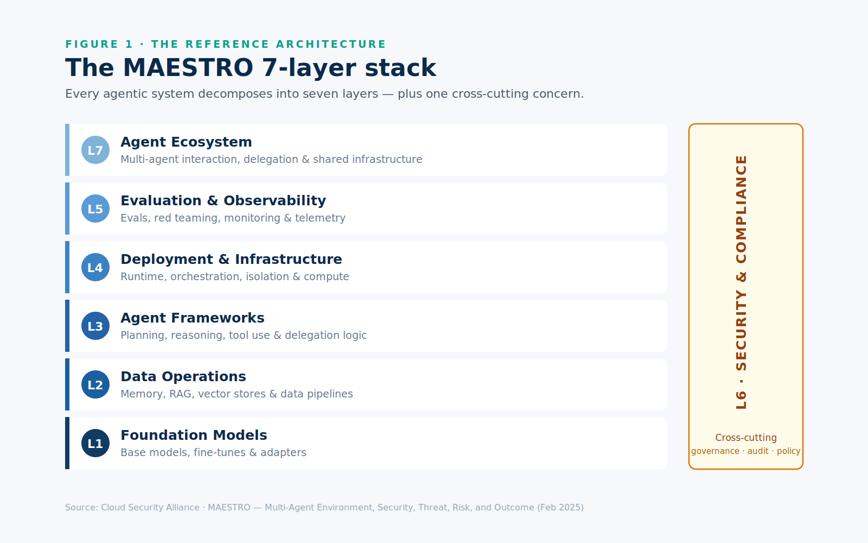Image resolution: width=868 pixels, height=543 pixels.
Task: Click "Planning, reasoning, tool use & delegation logic"
Action: tap(244, 336)
